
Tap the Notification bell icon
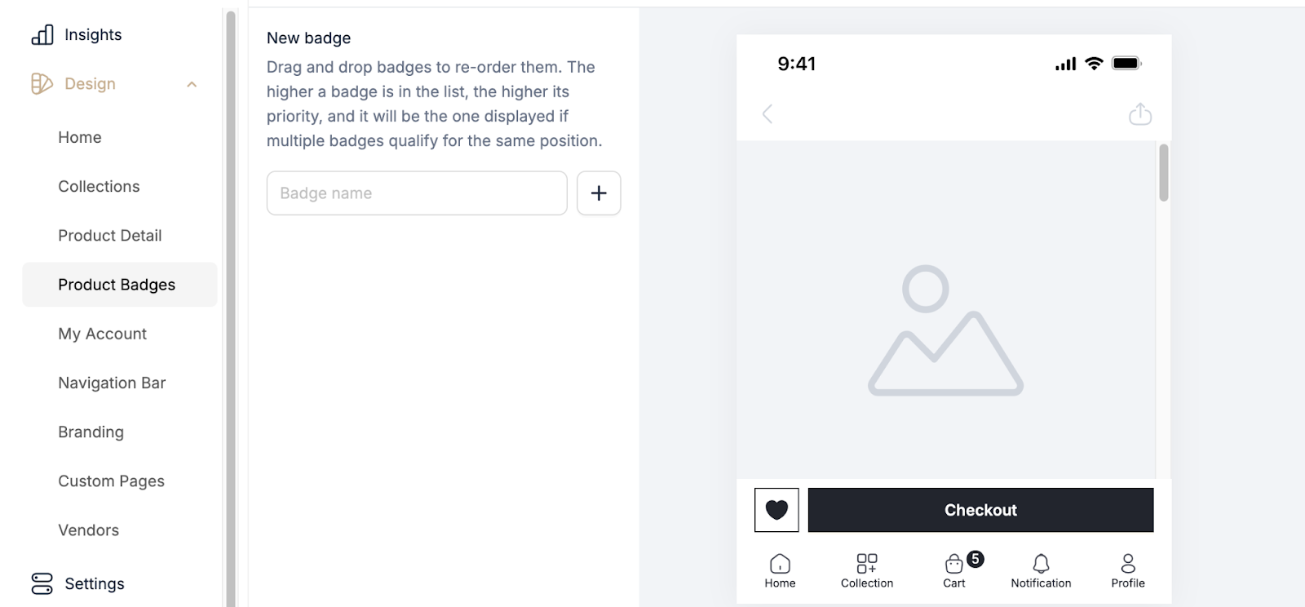1041,564
